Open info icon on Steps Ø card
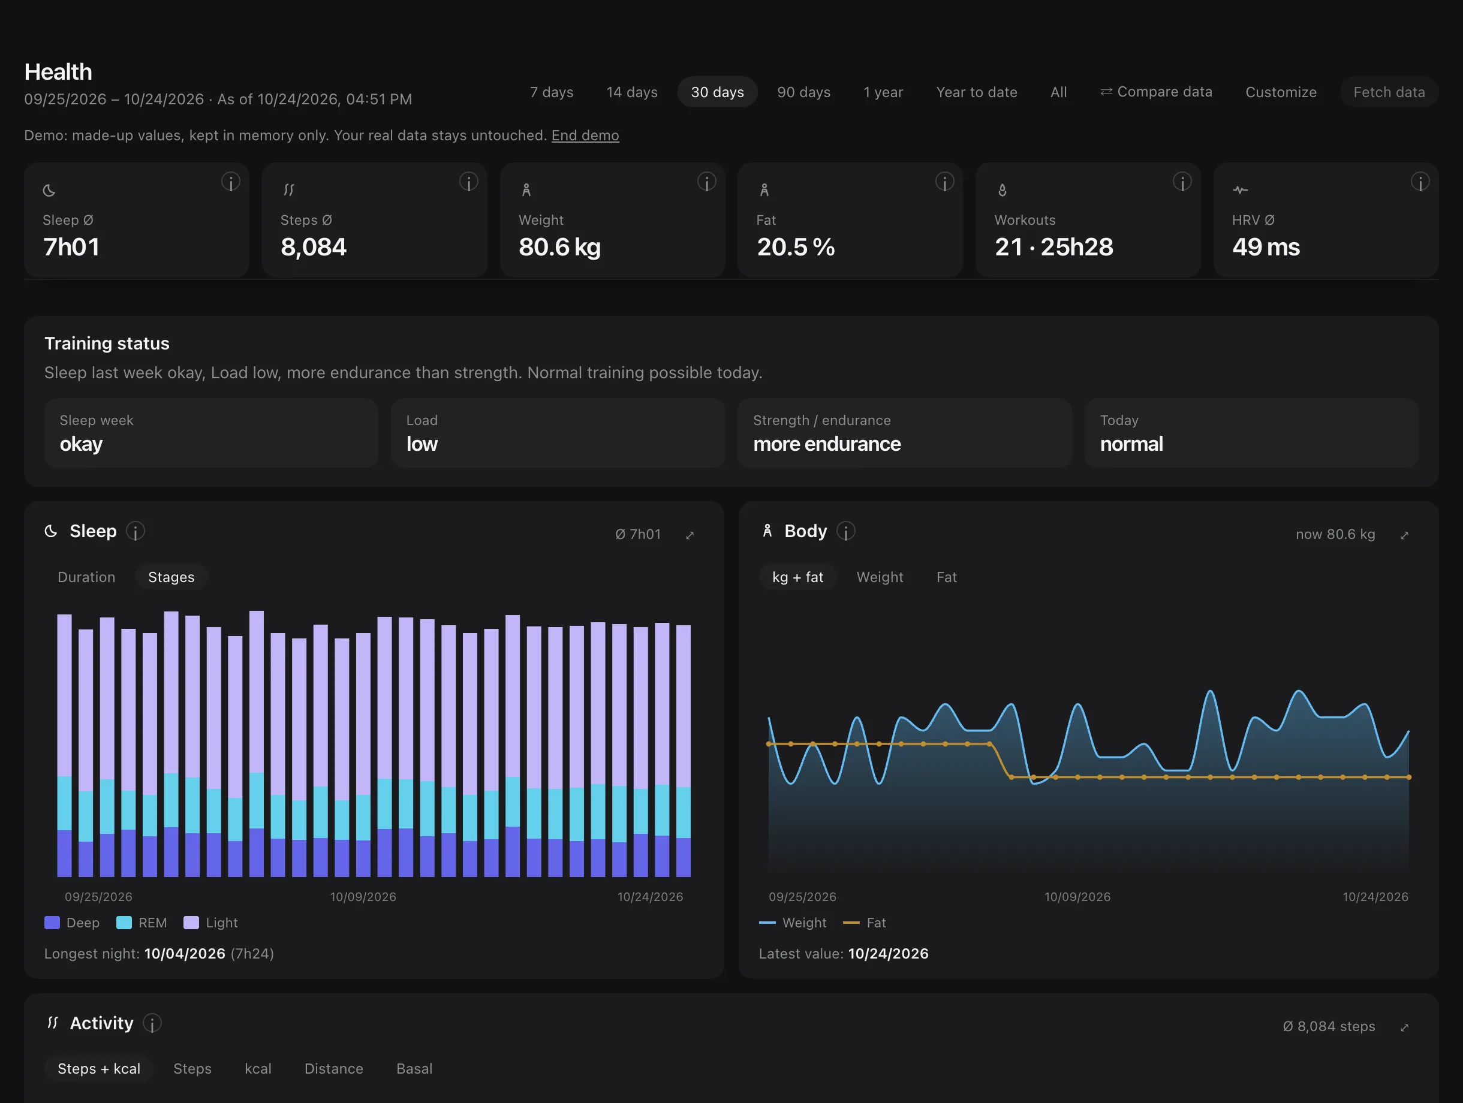Screen dimensions: 1463x1103 point(469,182)
